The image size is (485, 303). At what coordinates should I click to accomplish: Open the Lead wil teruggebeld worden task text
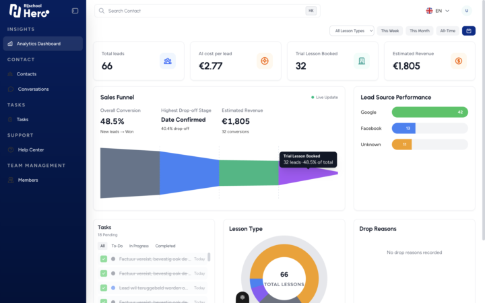(154, 288)
